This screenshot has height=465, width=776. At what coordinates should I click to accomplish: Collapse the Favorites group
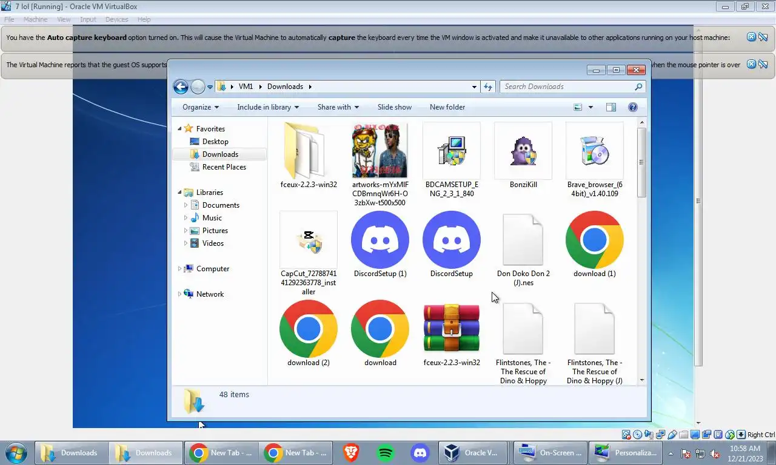[179, 129]
